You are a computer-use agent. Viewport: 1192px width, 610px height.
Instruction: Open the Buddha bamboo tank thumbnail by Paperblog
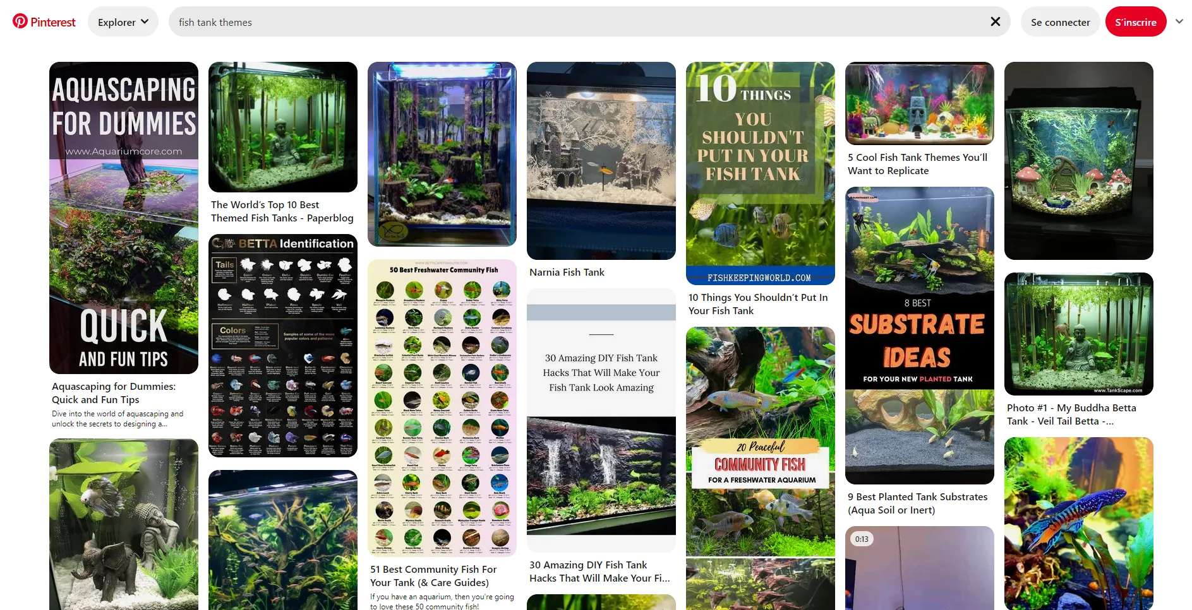(x=283, y=127)
